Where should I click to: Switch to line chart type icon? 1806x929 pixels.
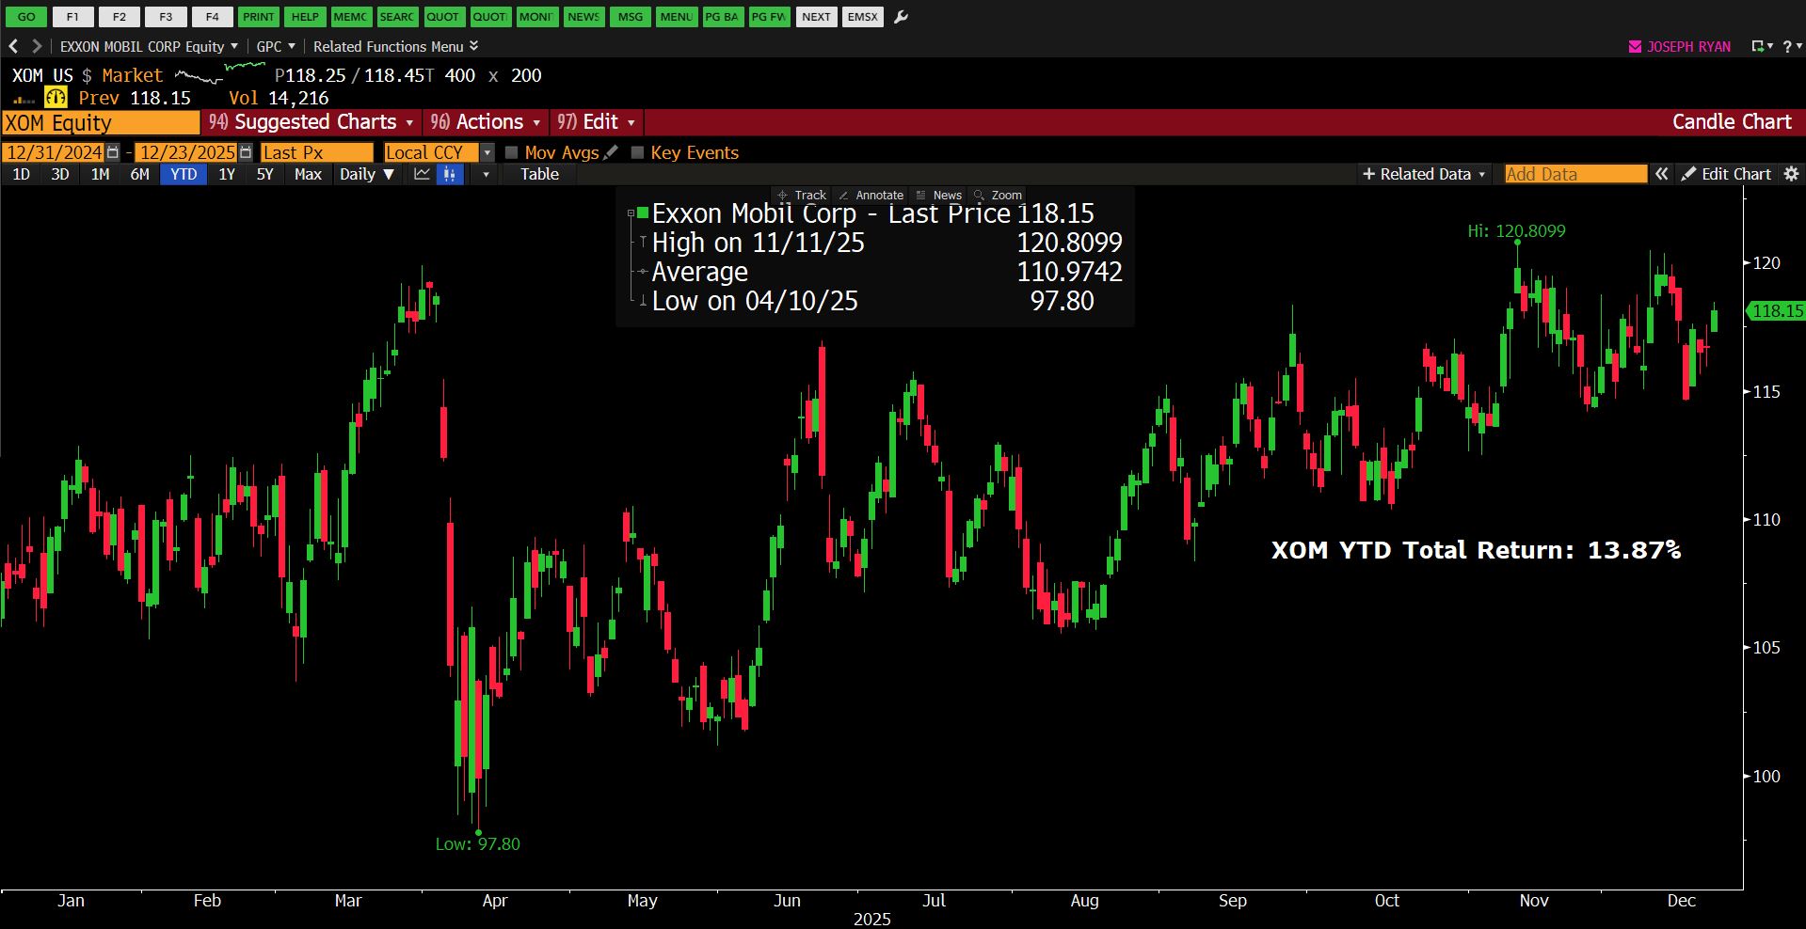point(422,174)
